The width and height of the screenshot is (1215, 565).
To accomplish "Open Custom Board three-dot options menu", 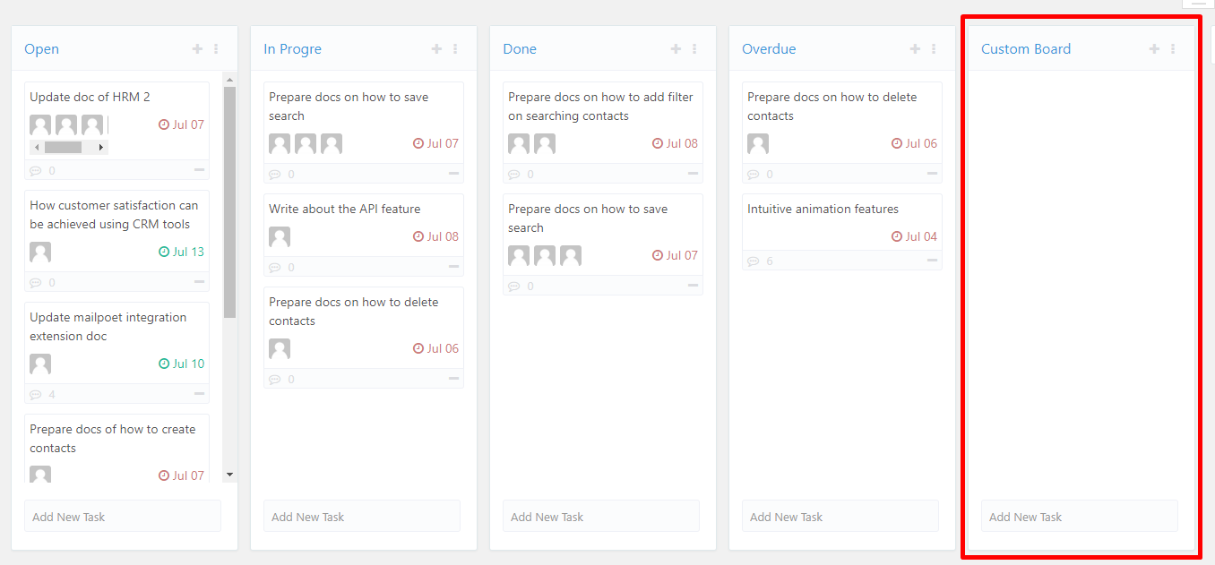I will point(1173,49).
